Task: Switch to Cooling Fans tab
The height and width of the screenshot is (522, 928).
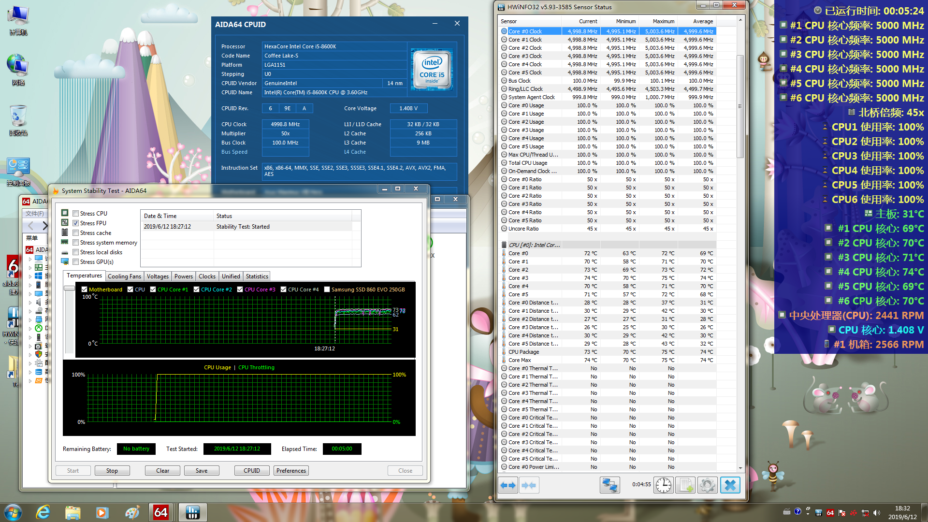Action: coord(124,276)
